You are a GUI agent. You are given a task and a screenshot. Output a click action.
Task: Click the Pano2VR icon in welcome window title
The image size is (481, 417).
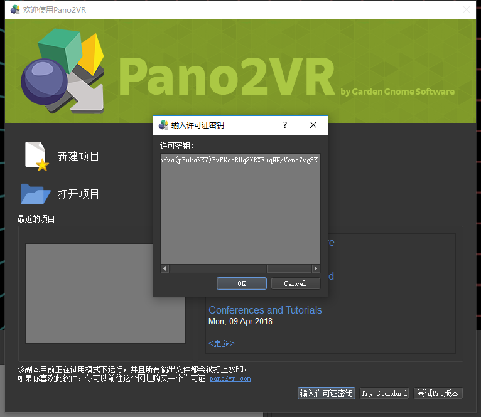point(14,9)
